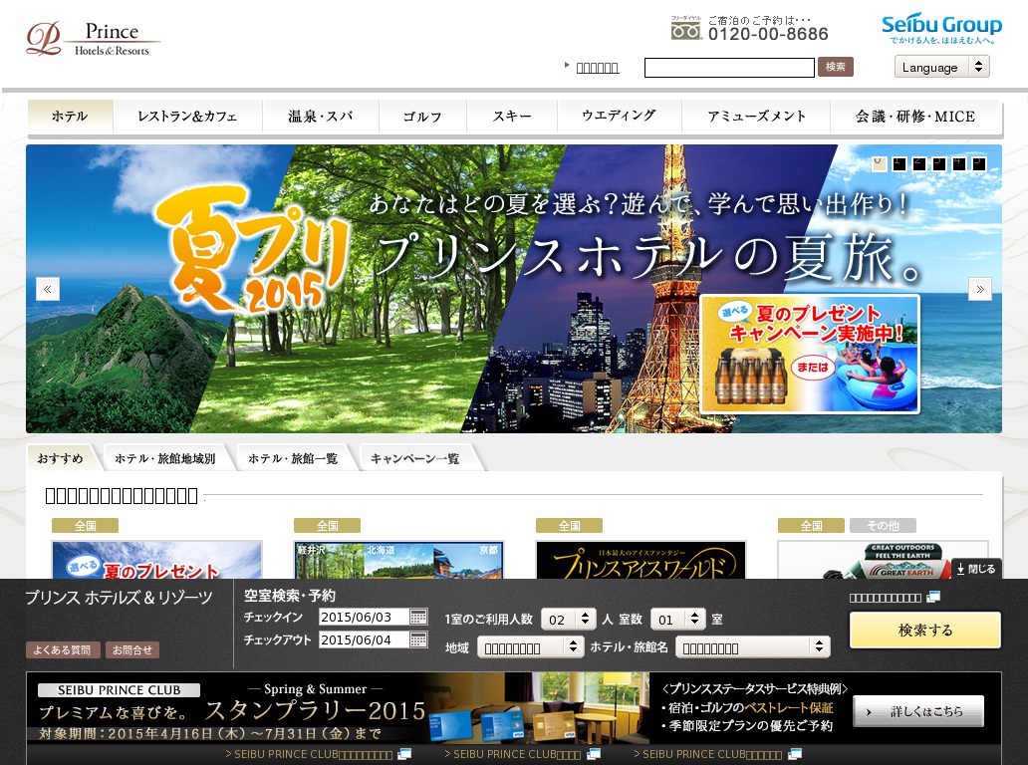This screenshot has height=765, width=1028.
Task: Open the ホテル・旅館名 hotel name dropdown
Action: point(753,647)
